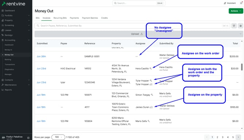Image resolution: width=244 pixels, height=140 pixels.
Task: Switch to the Credits tab
Action: coord(105,18)
